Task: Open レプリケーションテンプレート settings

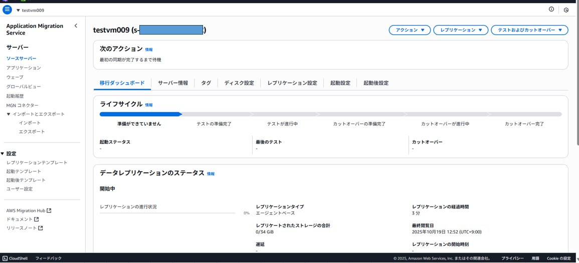Action: coord(37,163)
